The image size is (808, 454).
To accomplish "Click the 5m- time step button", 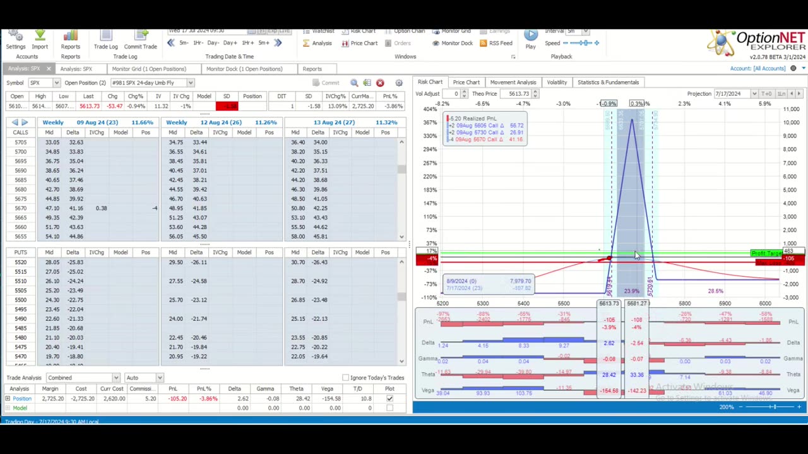I will tap(183, 43).
